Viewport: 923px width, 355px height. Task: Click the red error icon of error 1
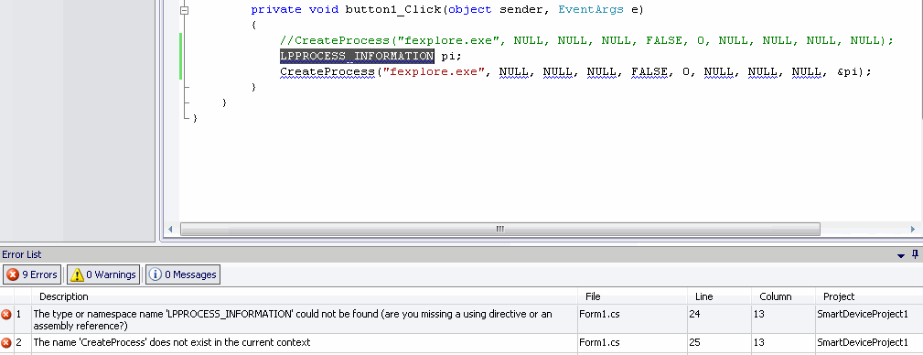coord(6,315)
